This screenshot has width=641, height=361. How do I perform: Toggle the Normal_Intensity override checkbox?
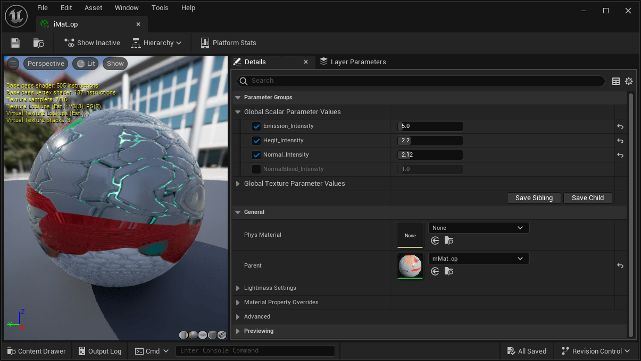[256, 155]
